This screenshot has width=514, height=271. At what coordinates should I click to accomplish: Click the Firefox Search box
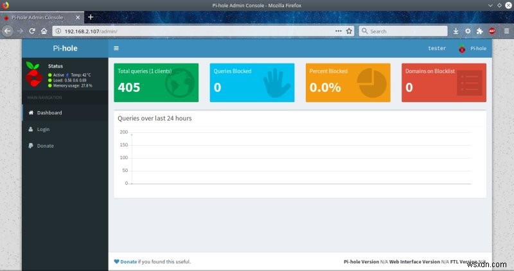403,31
